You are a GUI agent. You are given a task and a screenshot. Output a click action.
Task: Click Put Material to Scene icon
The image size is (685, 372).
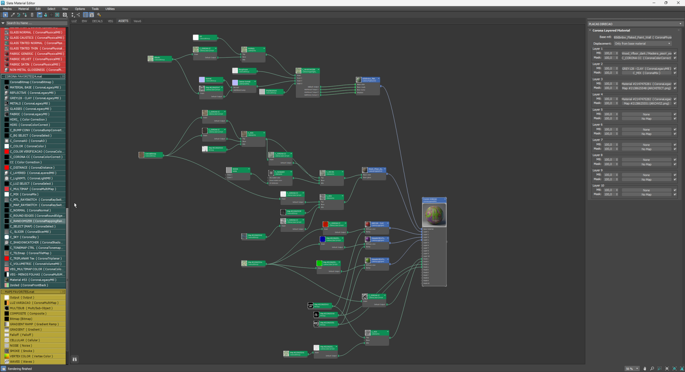point(19,15)
